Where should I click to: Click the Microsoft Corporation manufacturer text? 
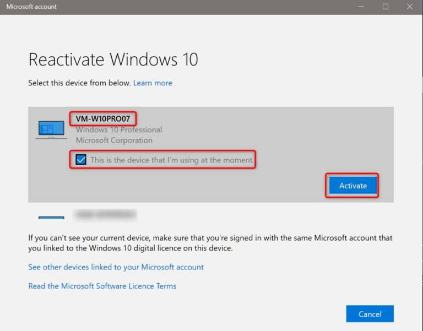pyautogui.click(x=113, y=140)
